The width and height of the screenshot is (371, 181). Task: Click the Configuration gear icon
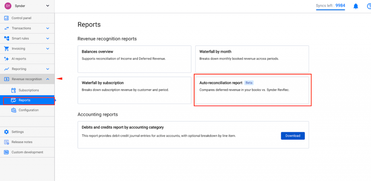13,110
